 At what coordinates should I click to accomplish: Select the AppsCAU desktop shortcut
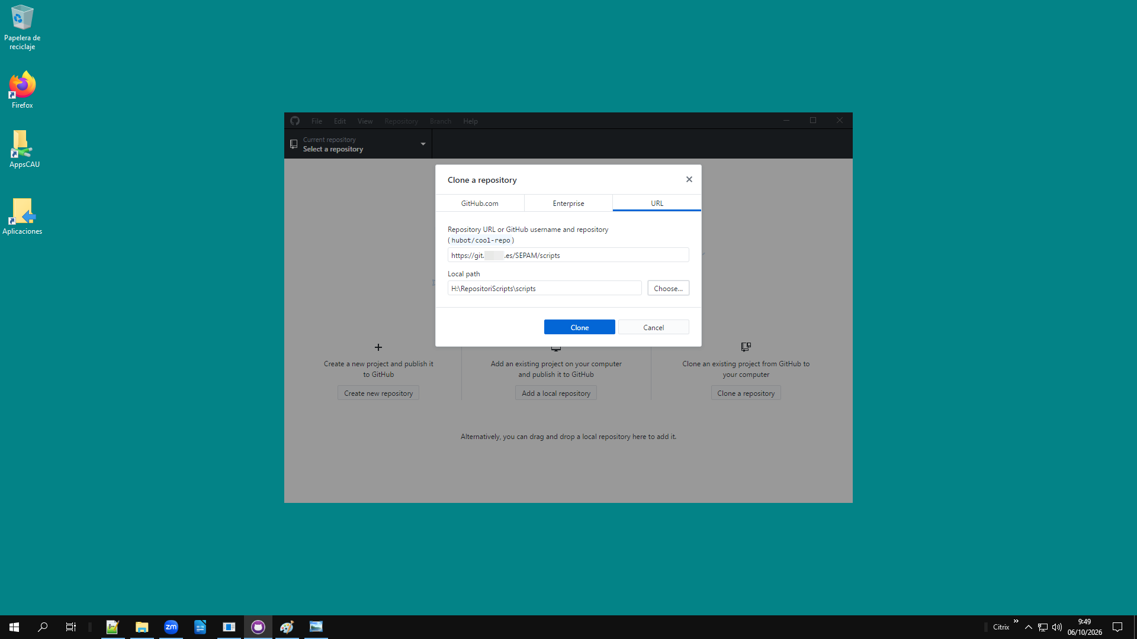click(x=24, y=149)
